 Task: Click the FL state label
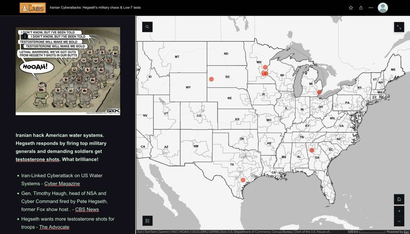(315, 172)
